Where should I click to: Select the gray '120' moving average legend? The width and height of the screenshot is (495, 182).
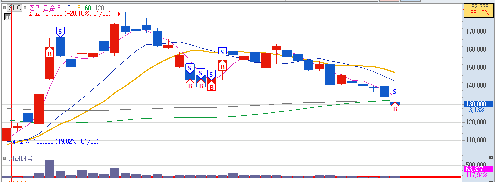tap(99, 8)
